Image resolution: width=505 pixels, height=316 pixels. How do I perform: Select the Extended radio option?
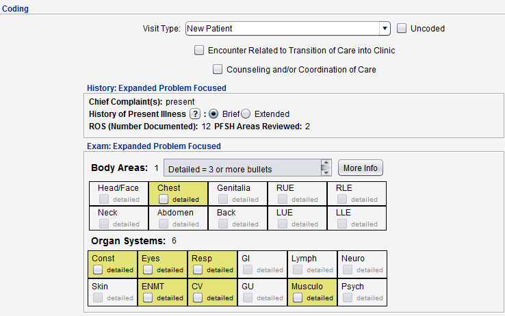tap(246, 114)
